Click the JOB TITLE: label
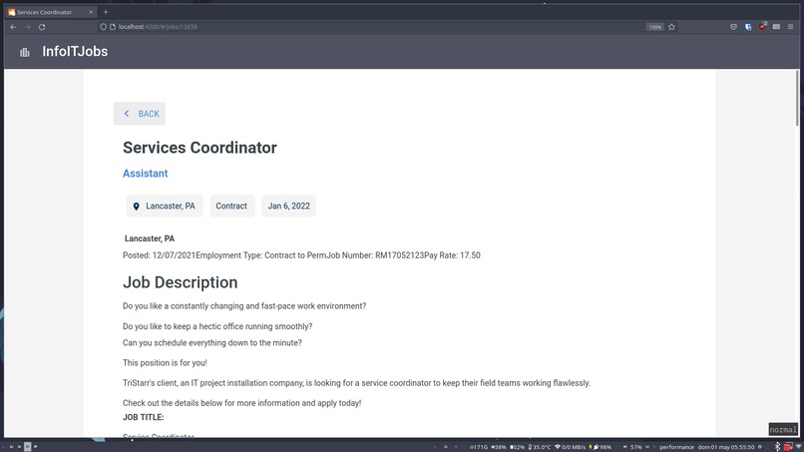804x452 pixels. pyautogui.click(x=143, y=417)
